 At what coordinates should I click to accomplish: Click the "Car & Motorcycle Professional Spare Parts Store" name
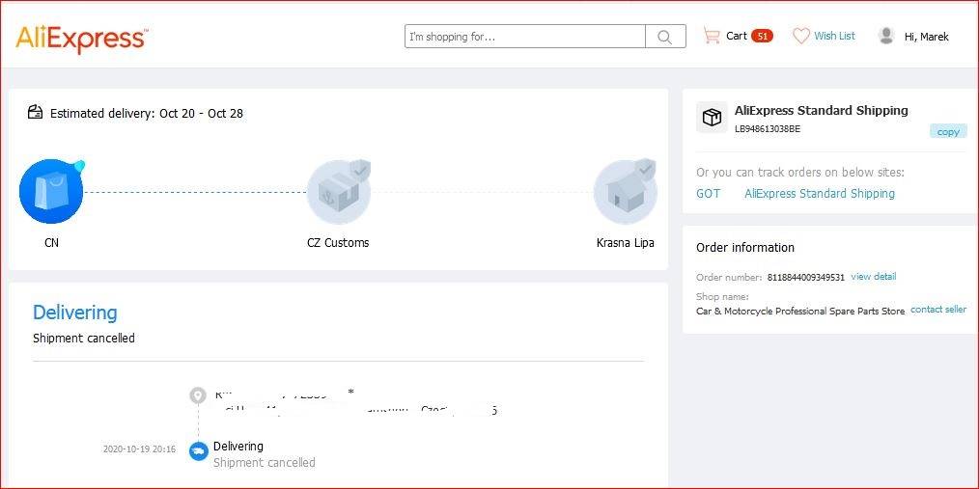[800, 311]
